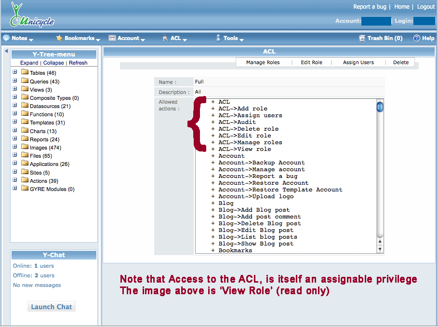Click the Logout link
438x327 pixels.
[x=425, y=7]
